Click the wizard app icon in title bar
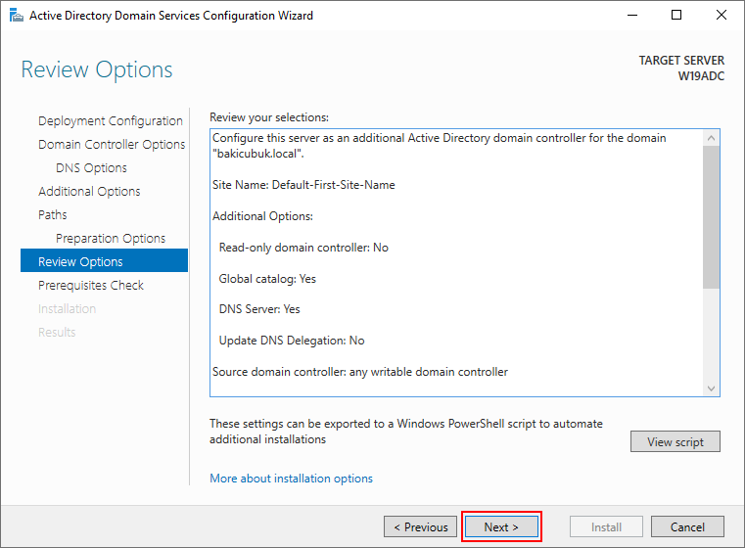Viewport: 745px width, 548px height. 17,16
